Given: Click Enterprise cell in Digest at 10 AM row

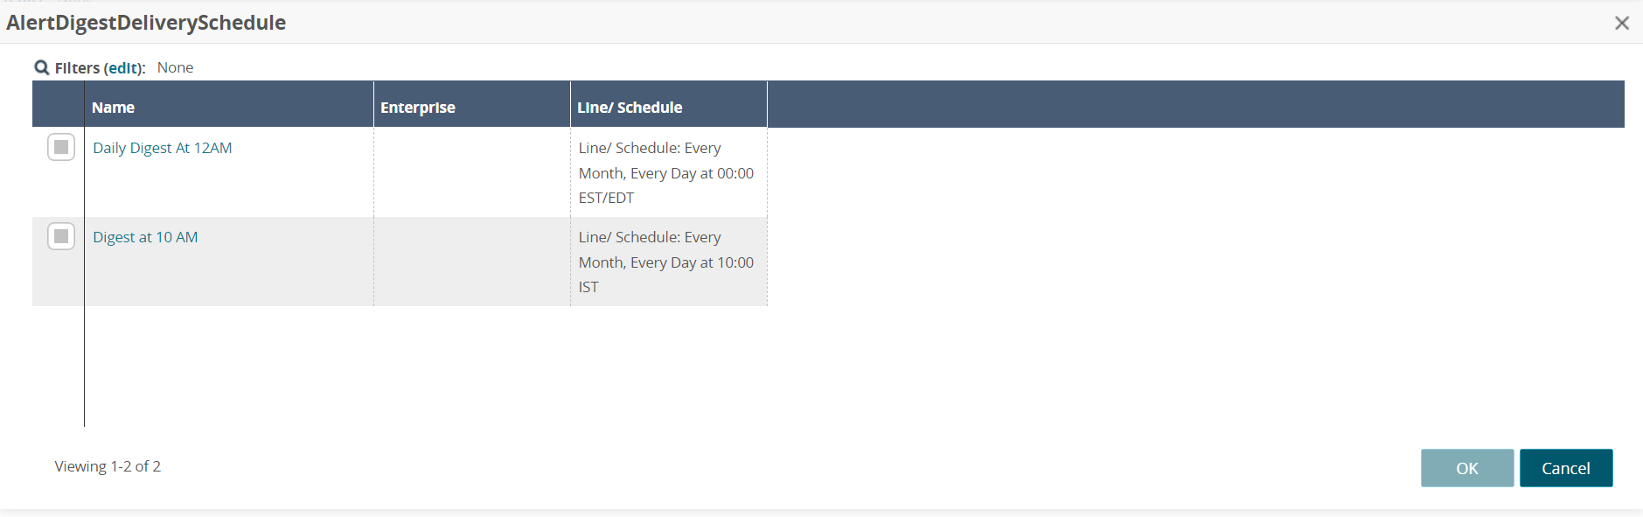Looking at the screenshot, I should pyautogui.click(x=471, y=262).
